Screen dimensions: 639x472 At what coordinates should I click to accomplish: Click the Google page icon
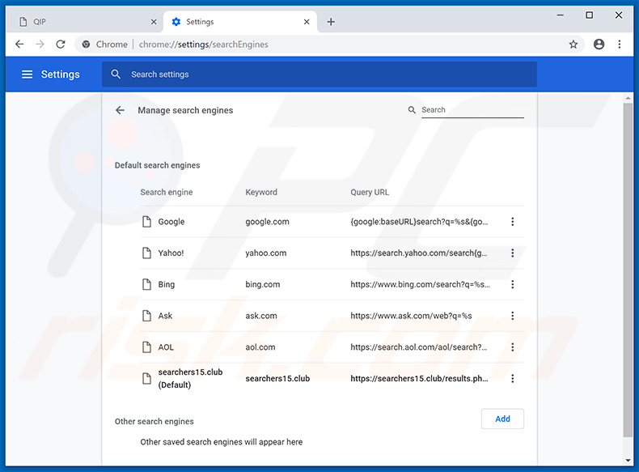pos(146,222)
